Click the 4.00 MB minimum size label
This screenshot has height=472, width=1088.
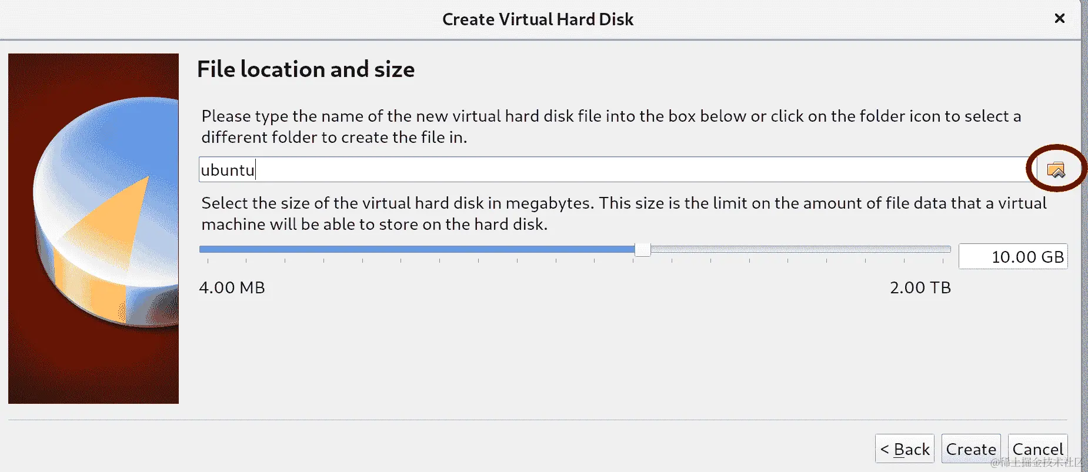(x=232, y=288)
